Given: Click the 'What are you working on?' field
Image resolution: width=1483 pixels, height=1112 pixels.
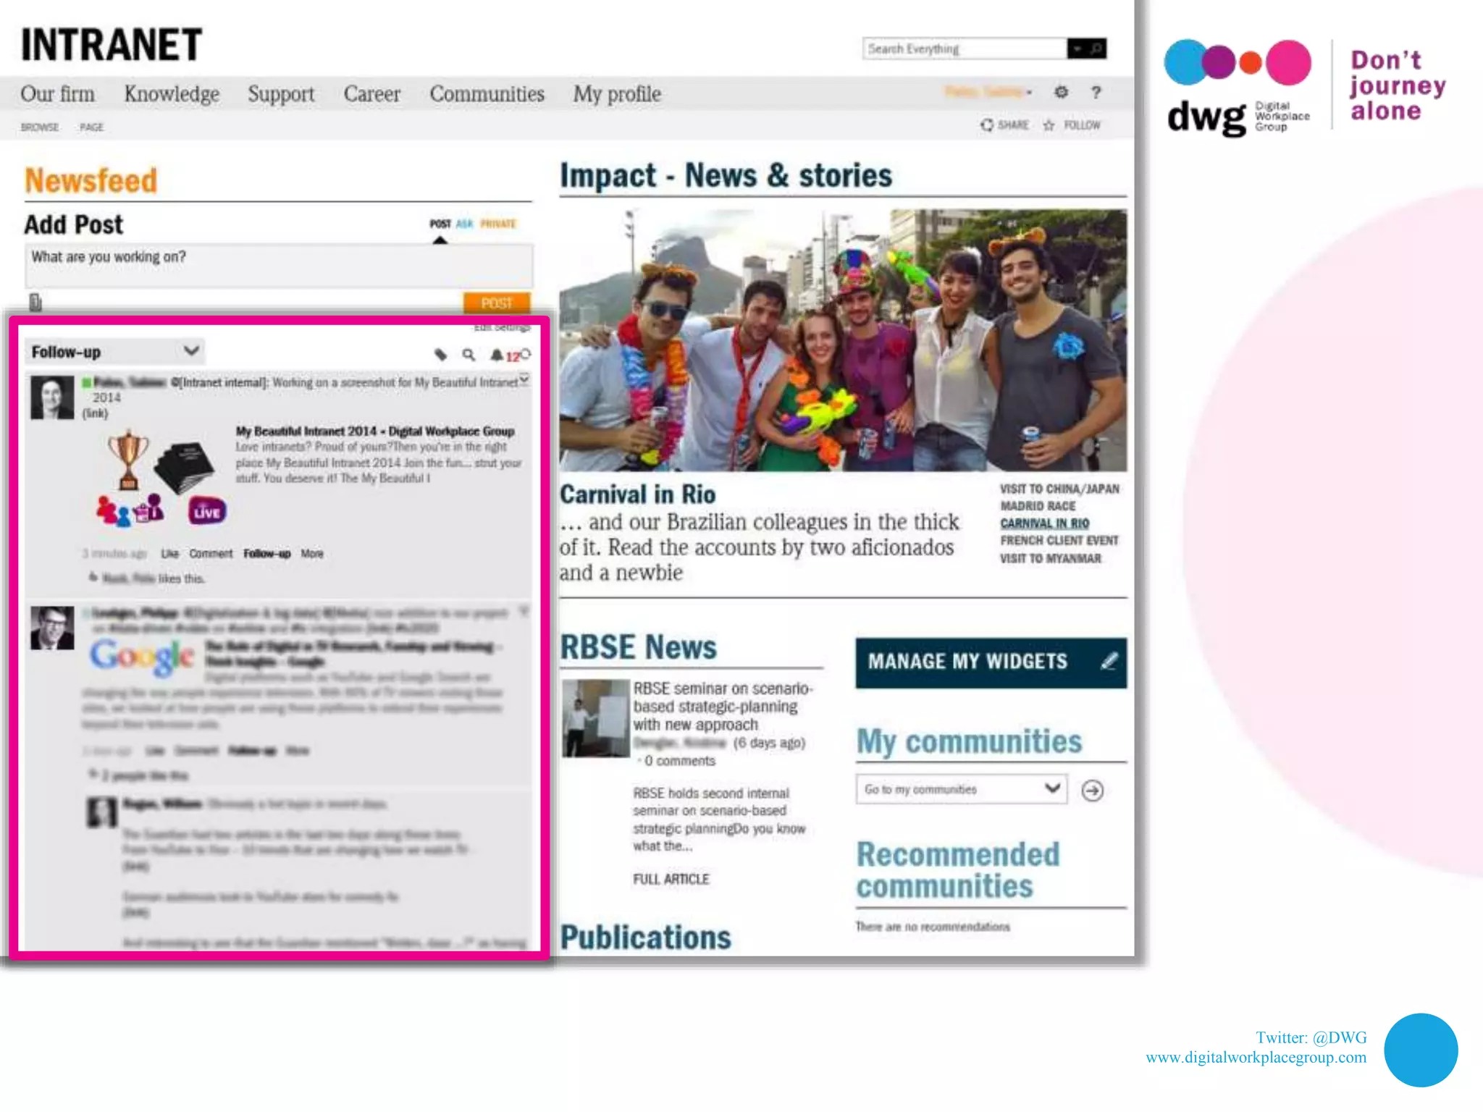Looking at the screenshot, I should pos(279,266).
